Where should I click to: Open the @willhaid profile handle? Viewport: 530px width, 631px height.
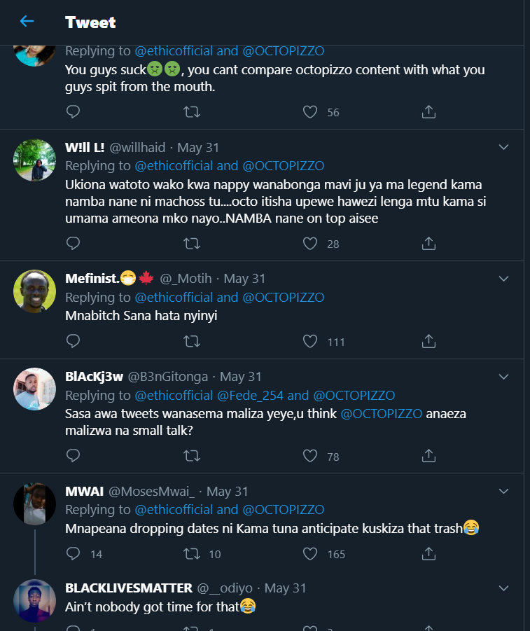point(137,148)
